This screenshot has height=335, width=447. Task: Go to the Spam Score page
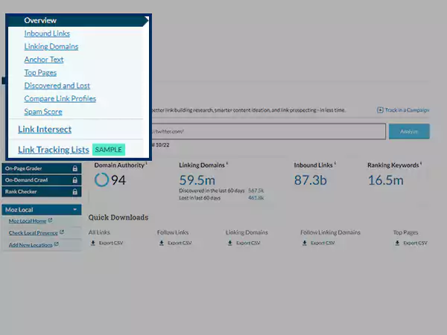coord(44,111)
